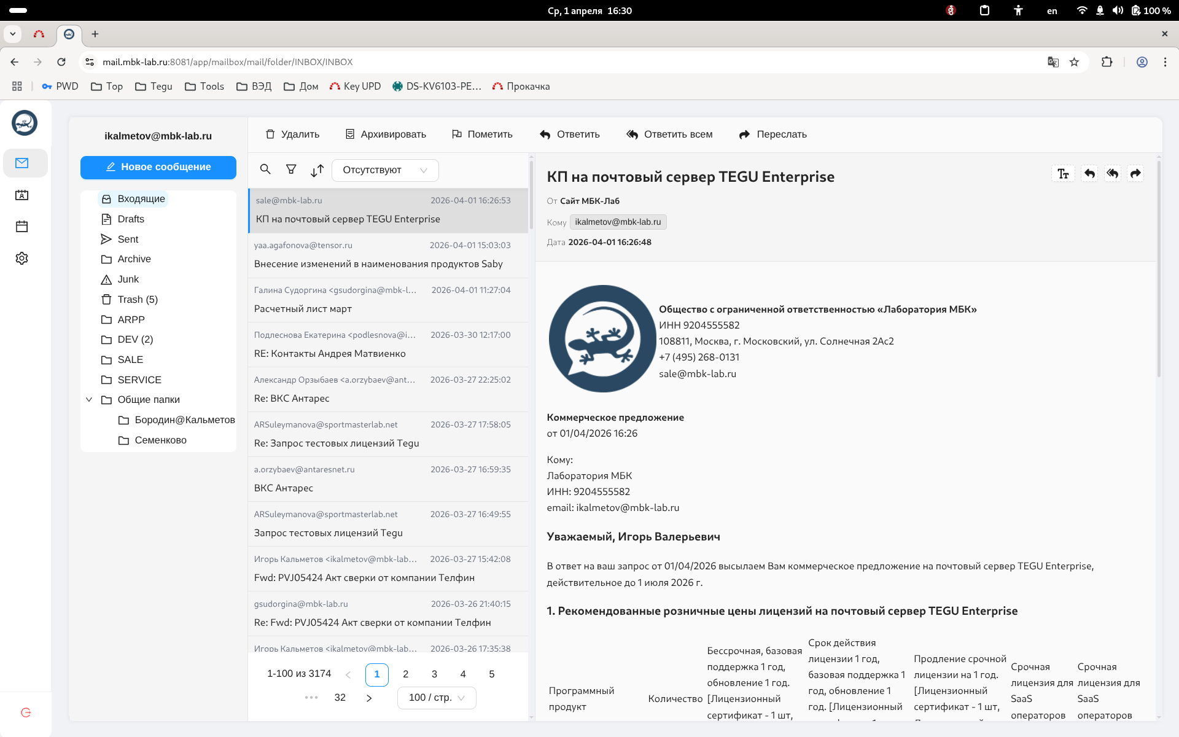This screenshot has height=737, width=1179.
Task: Open the Calendar icon in the left sidebar
Action: pos(21,227)
